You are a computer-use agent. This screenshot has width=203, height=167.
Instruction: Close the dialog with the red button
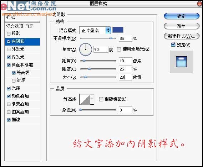(x=200, y=4)
